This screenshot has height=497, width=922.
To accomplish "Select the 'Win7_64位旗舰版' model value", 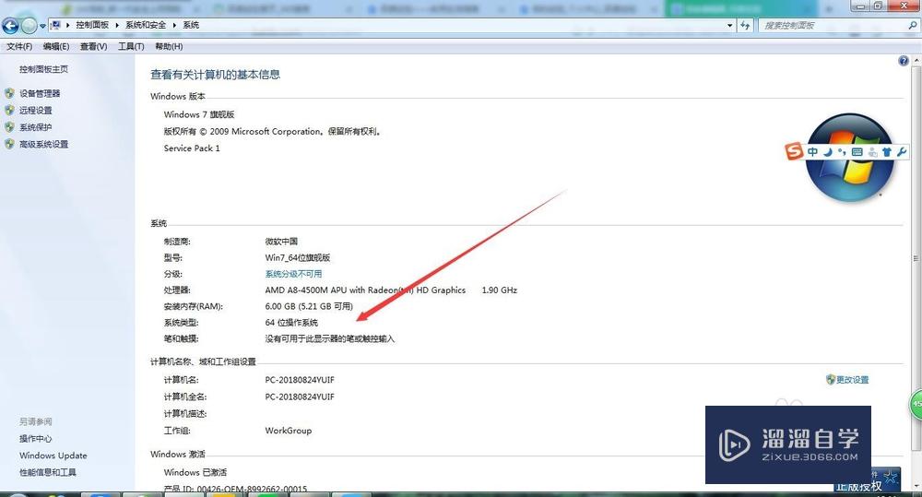I will tap(298, 257).
